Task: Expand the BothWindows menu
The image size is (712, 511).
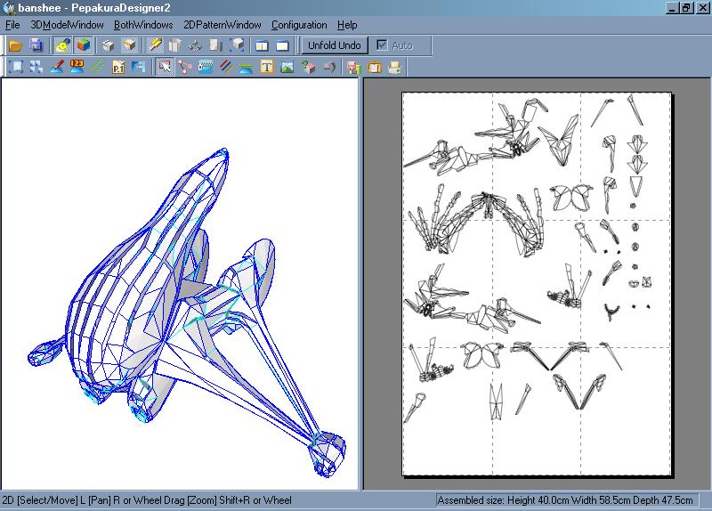Action: (143, 25)
